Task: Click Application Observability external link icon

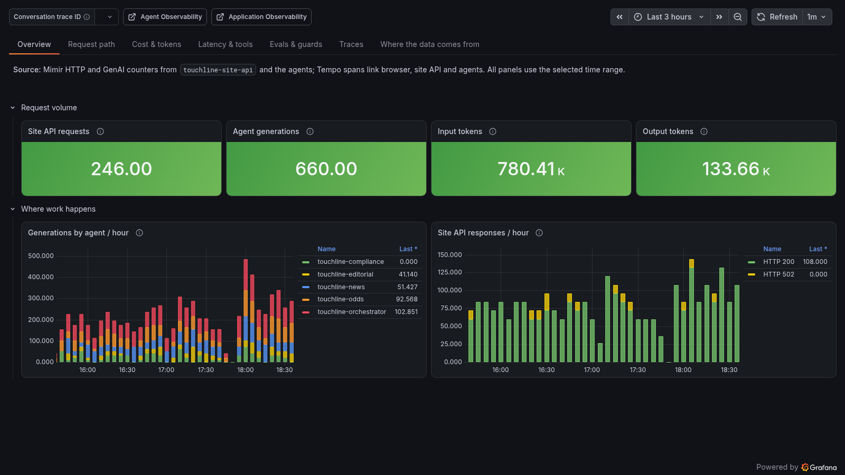Action: (x=220, y=17)
